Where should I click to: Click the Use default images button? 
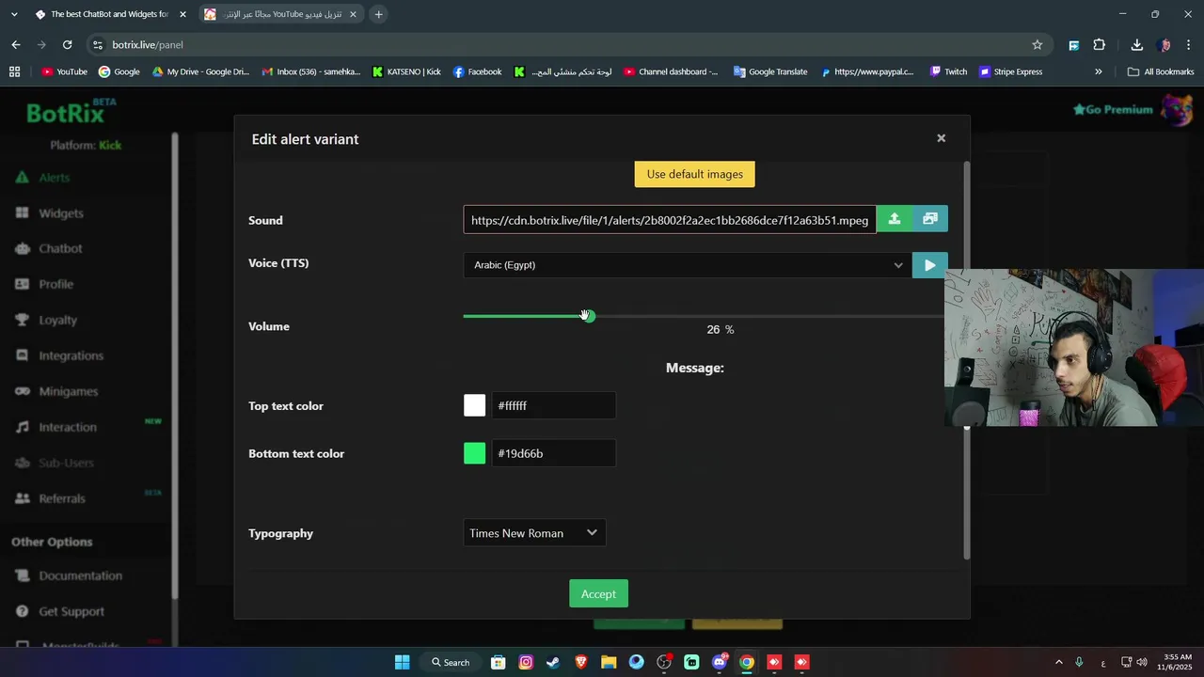coord(694,174)
